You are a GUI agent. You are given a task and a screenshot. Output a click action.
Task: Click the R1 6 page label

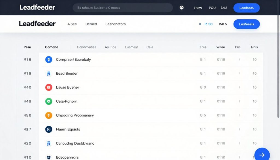27,59
